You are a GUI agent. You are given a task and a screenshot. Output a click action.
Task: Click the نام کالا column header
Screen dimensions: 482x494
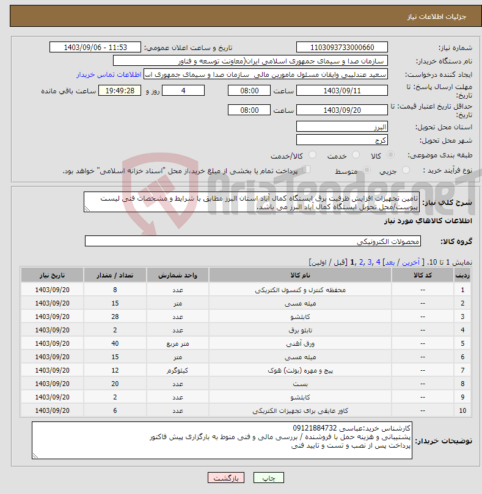pos(300,275)
